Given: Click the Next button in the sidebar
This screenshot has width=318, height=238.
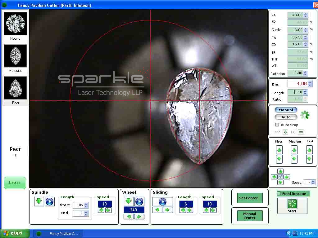Looking at the screenshot, I should 15,183.
